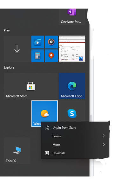The height and width of the screenshot is (180, 115).
Task: Click the trash icon beside Uninstall
Action: [x=47, y=153]
